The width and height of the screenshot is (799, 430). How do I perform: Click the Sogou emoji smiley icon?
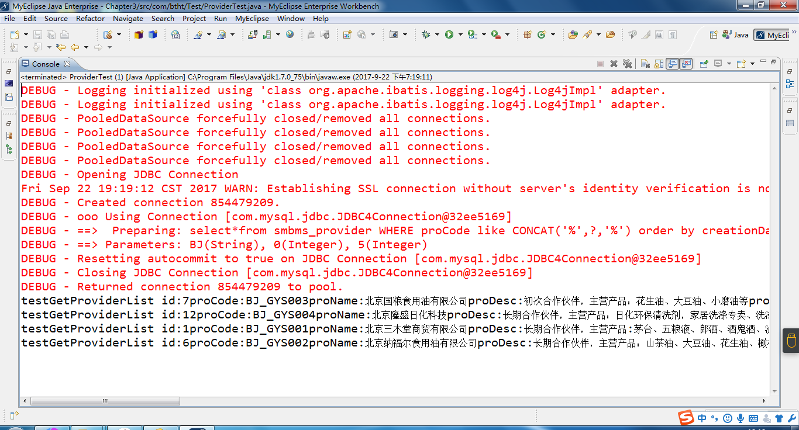[727, 418]
